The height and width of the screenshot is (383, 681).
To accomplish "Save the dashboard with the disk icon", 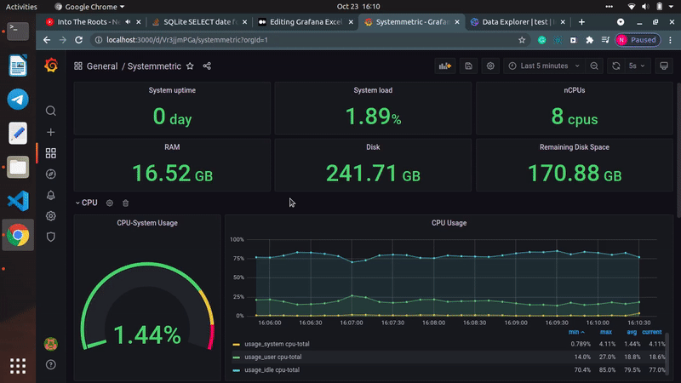I will click(469, 66).
